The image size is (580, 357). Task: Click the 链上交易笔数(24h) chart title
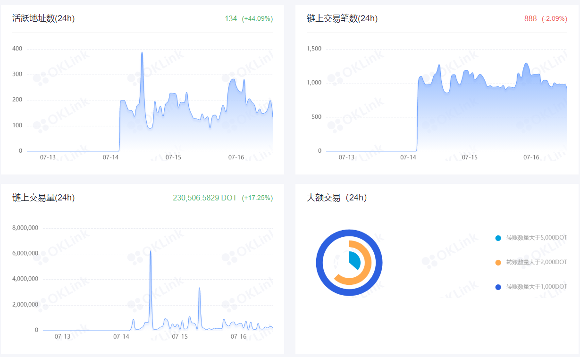click(x=342, y=18)
